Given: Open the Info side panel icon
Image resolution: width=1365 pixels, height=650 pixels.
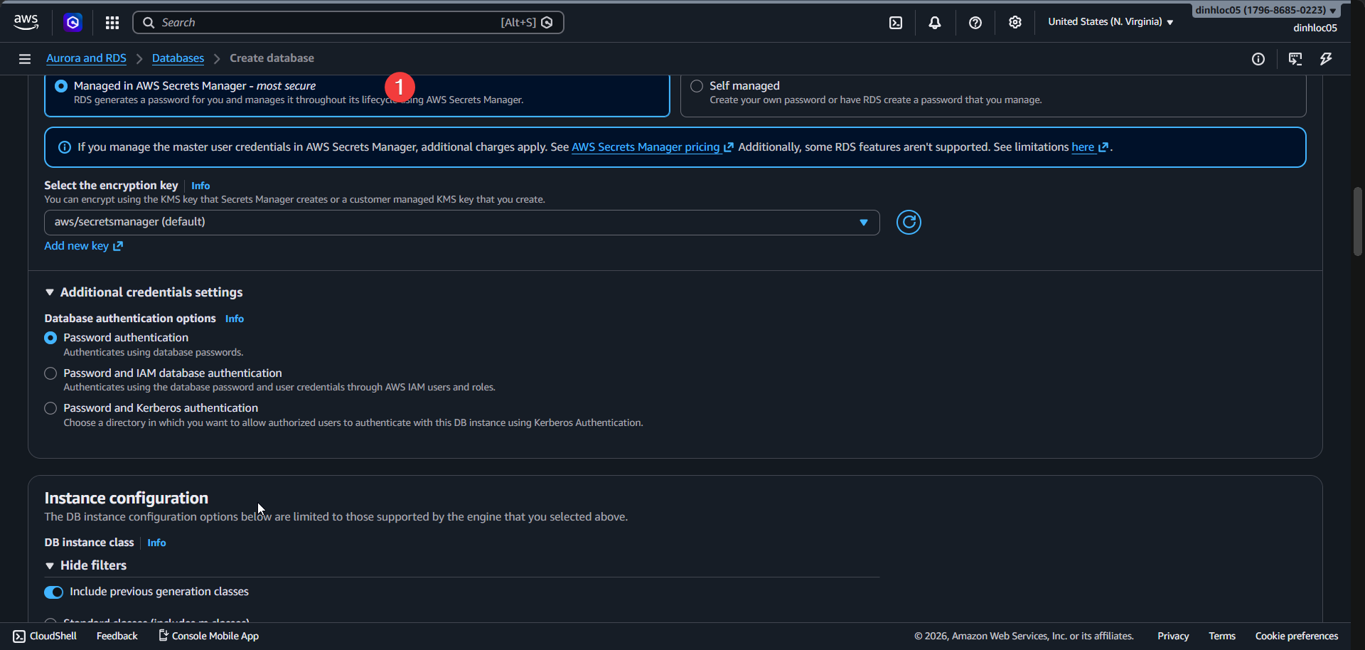Looking at the screenshot, I should (1259, 59).
